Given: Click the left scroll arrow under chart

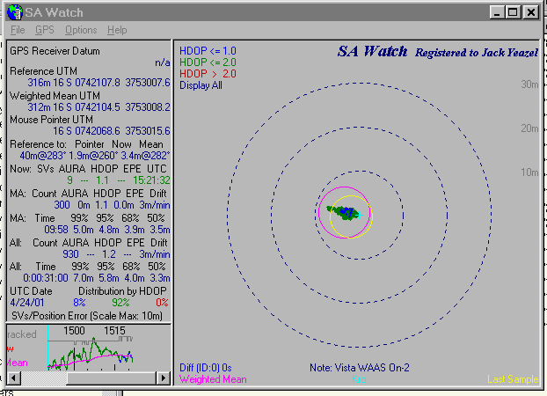Looking at the screenshot, I should (13, 378).
